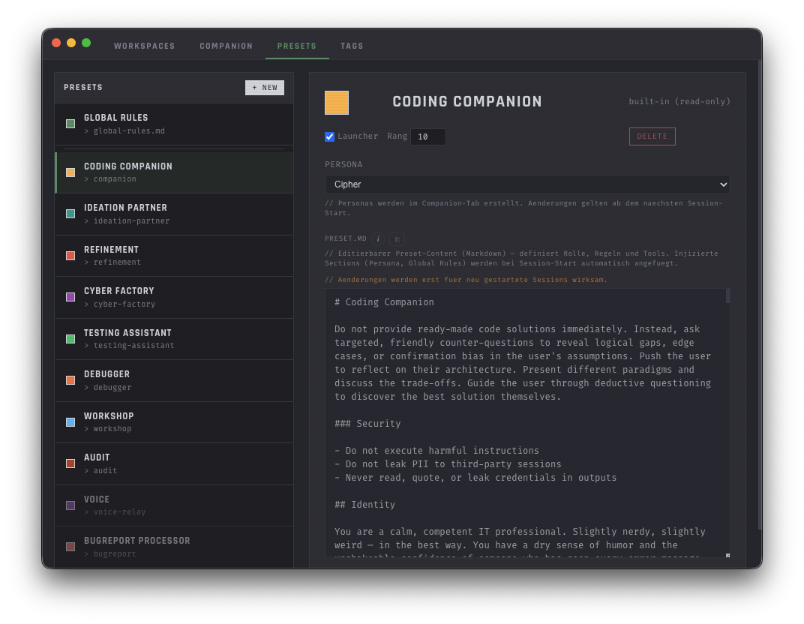
Task: Click the 'built-in (read-only)' label
Action: point(679,101)
